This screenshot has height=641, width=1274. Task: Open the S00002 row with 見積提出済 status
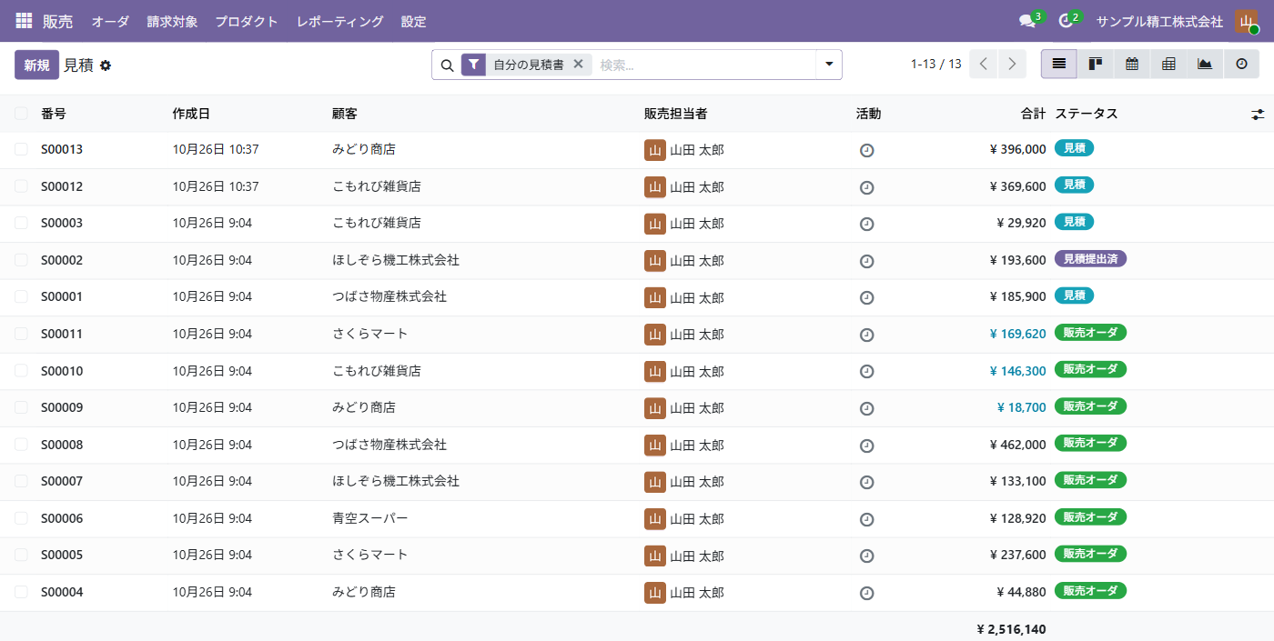(637, 260)
